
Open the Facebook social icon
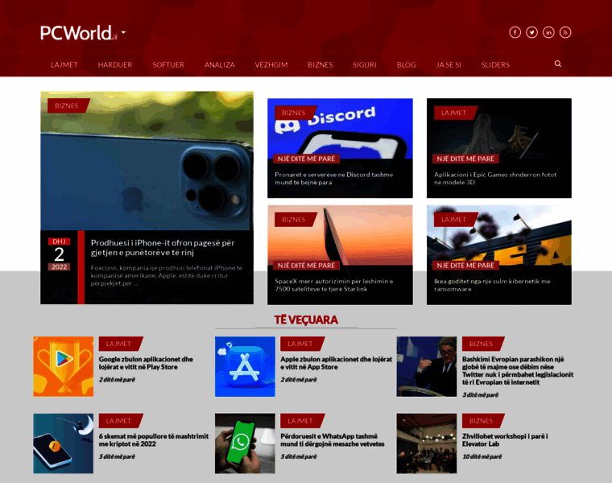pos(515,32)
